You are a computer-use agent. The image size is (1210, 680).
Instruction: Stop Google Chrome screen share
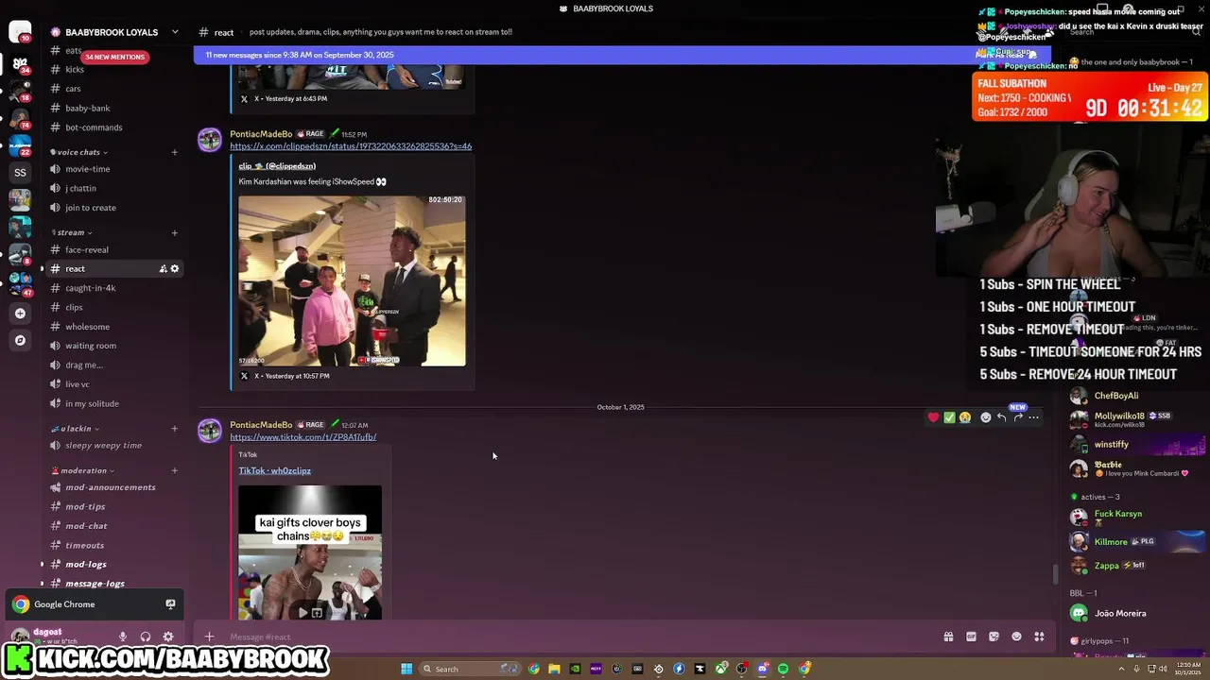pyautogui.click(x=170, y=604)
